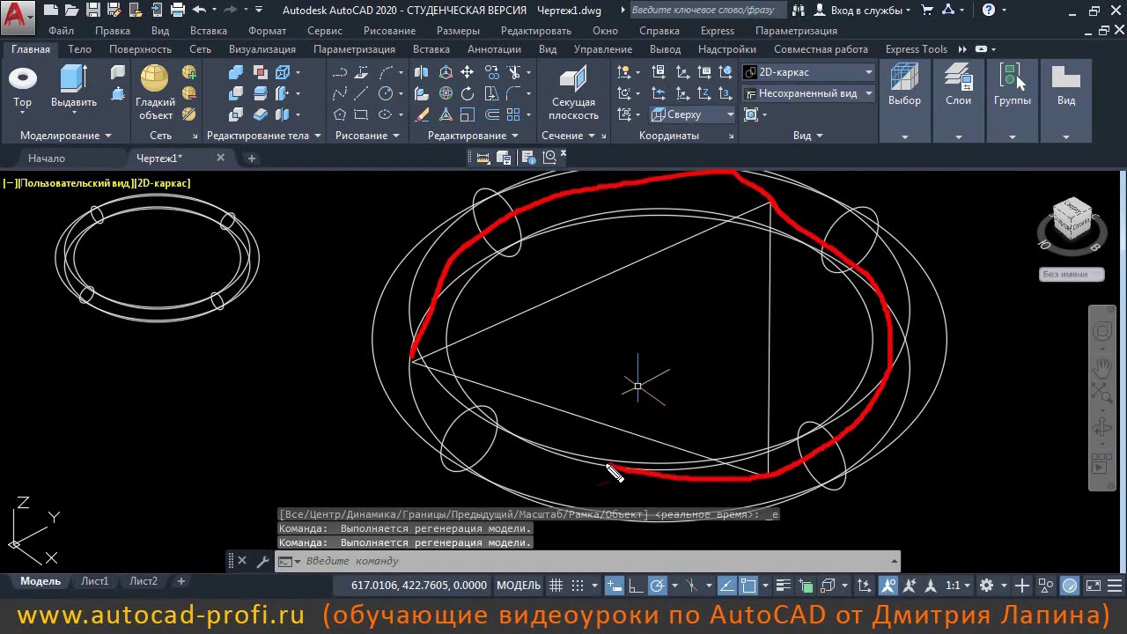Open the Файл menu
Image resolution: width=1127 pixels, height=634 pixels.
[x=62, y=31]
